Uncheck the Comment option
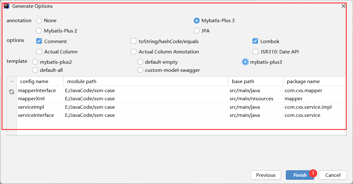 tap(39, 41)
